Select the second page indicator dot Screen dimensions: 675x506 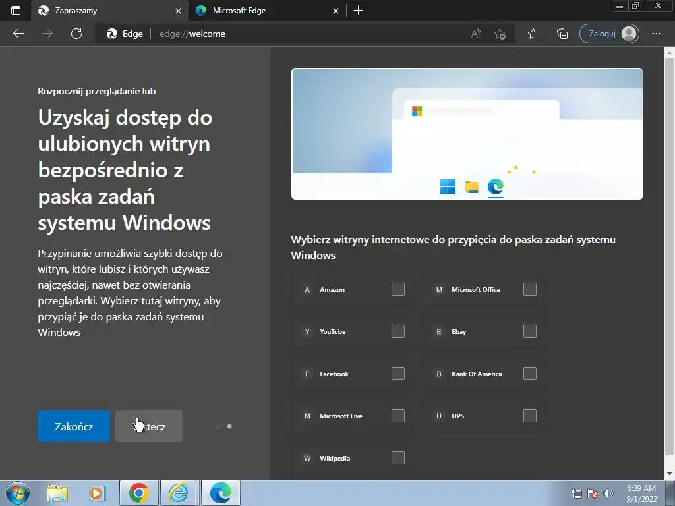click(x=229, y=426)
